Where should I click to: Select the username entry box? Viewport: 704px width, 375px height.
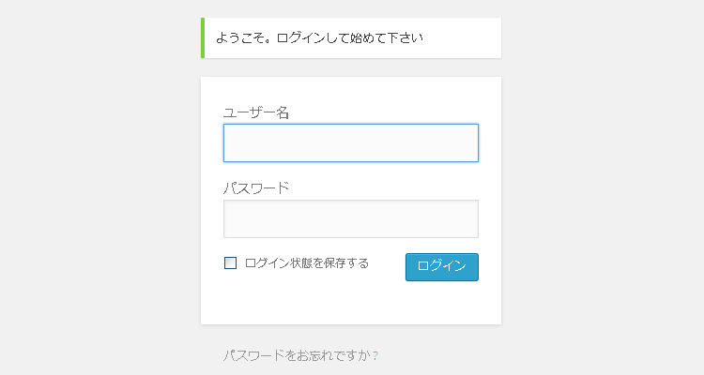point(350,143)
